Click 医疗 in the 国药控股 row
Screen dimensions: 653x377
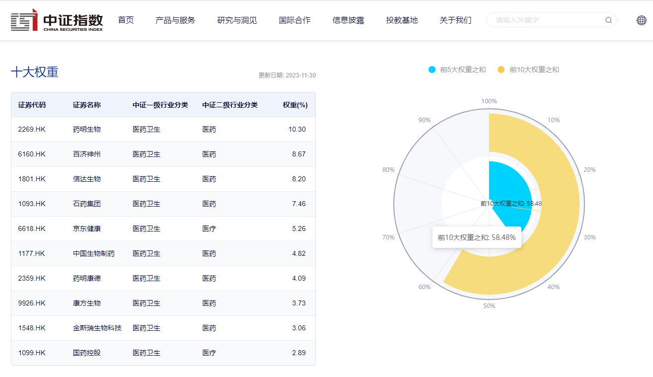[209, 353]
